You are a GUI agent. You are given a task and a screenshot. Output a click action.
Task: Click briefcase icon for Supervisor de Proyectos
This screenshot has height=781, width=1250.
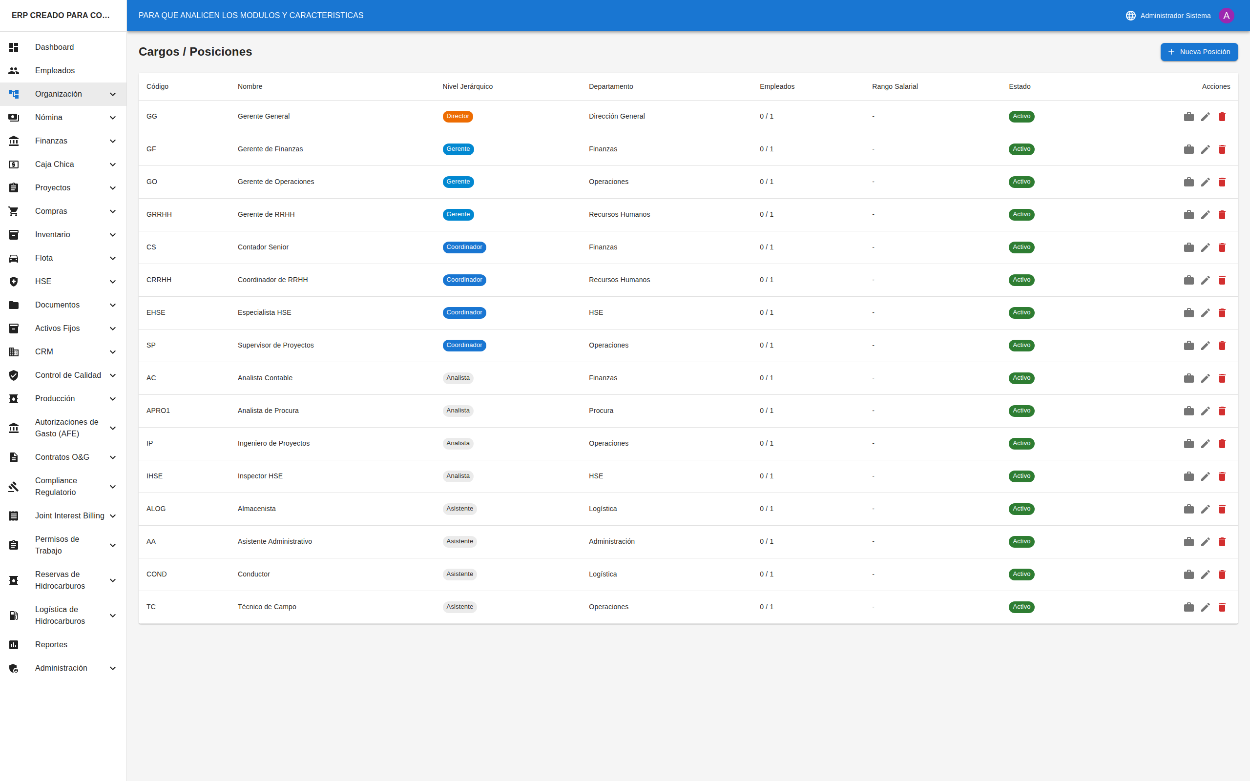(1188, 346)
